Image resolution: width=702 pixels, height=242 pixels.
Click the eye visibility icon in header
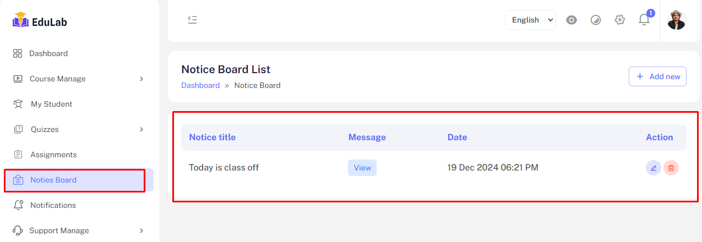click(x=572, y=20)
